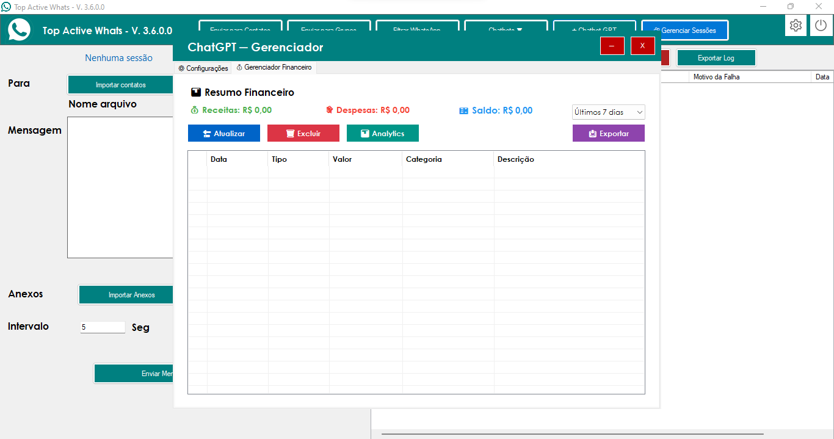
Task: Open settings gear icon
Action: (796, 26)
